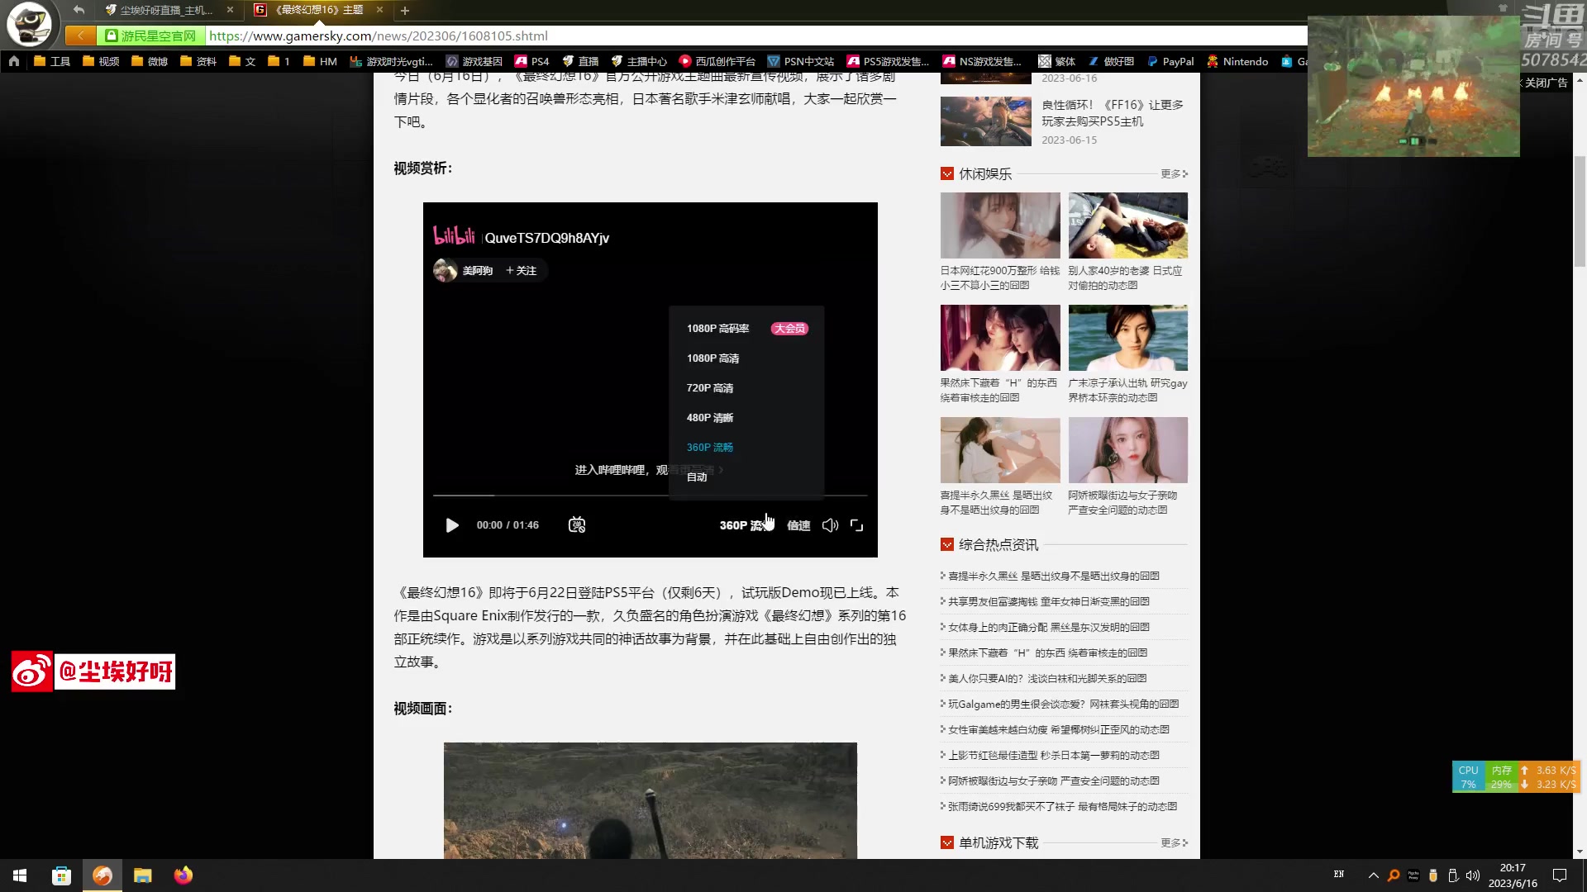This screenshot has width=1587, height=892.
Task: Expand the 视频 bookmark folder
Action: tap(101, 61)
